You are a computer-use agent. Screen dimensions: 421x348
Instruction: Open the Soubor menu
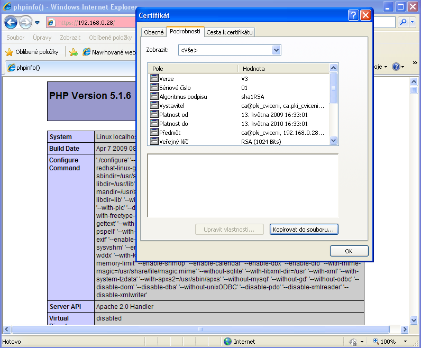tap(15, 38)
